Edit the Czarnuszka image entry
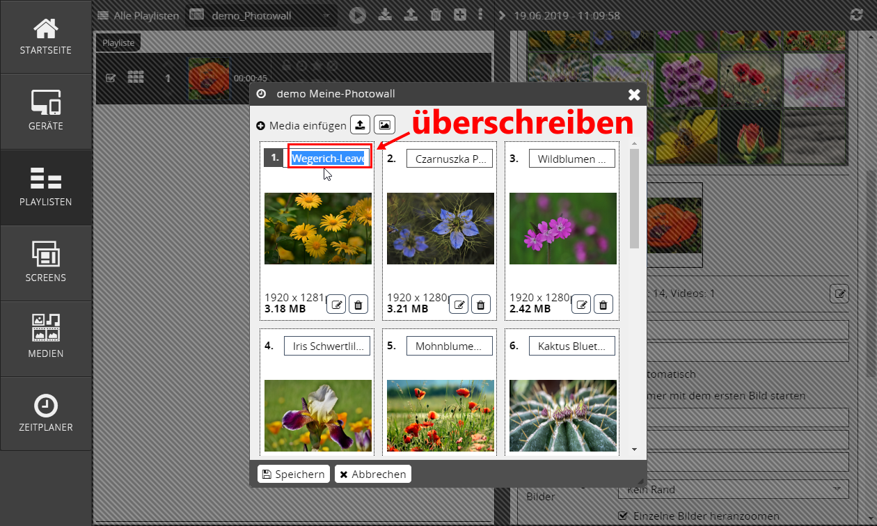The height and width of the screenshot is (526, 877). 459,304
